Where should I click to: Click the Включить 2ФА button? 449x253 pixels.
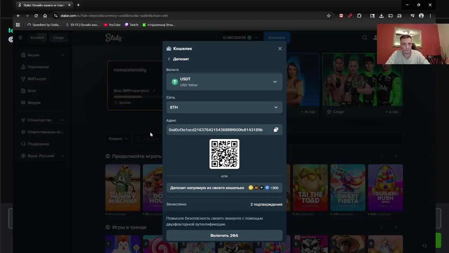coord(224,235)
